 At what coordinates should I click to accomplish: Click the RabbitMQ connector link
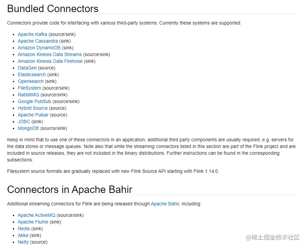click(x=28, y=95)
